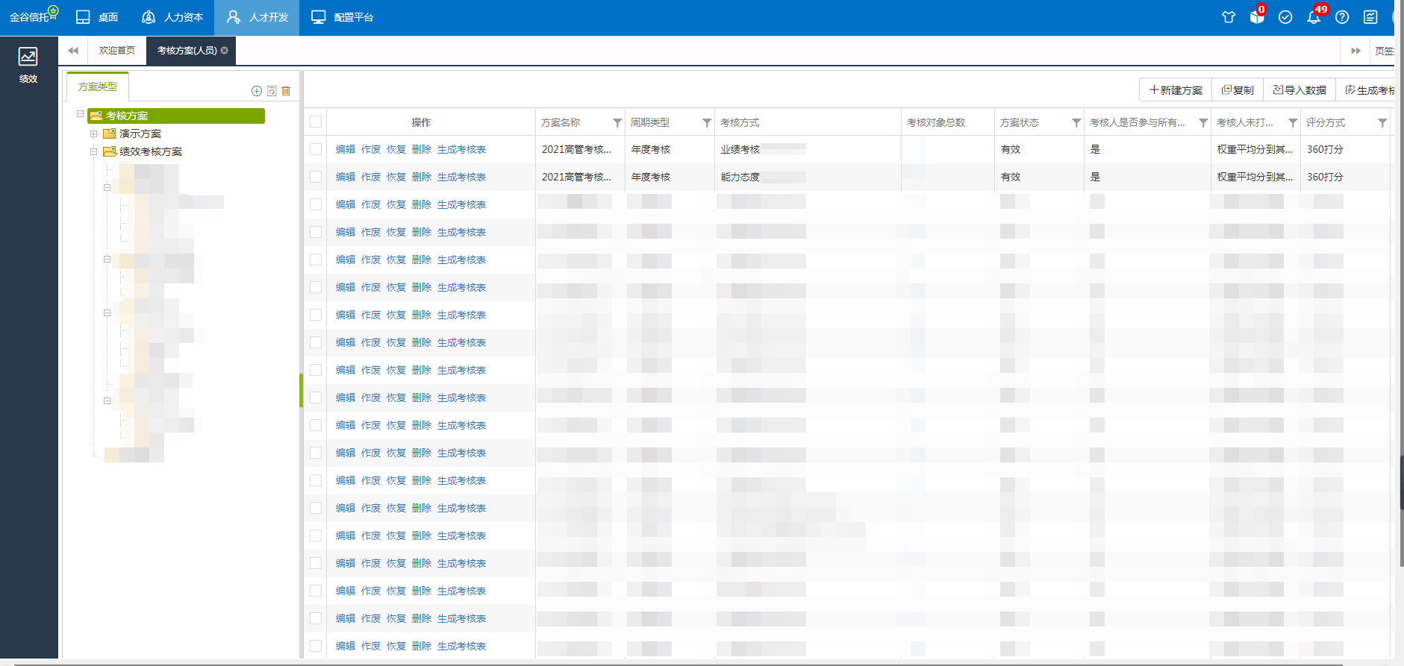Click 生成考核表 in the 业绩考核 row

coord(461,149)
